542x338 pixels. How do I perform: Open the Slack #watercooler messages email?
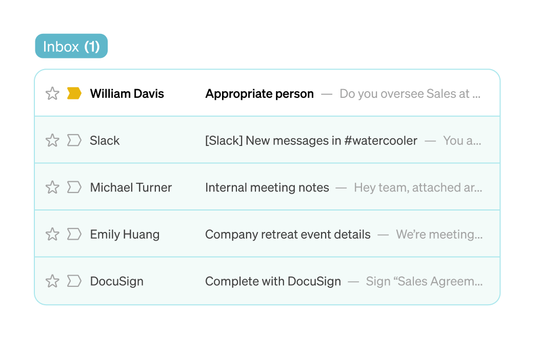tap(311, 141)
